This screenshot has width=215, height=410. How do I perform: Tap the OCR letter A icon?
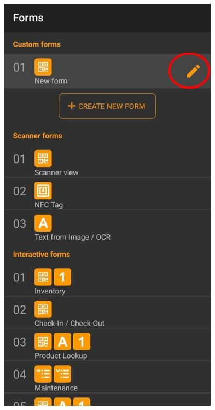coord(43,223)
